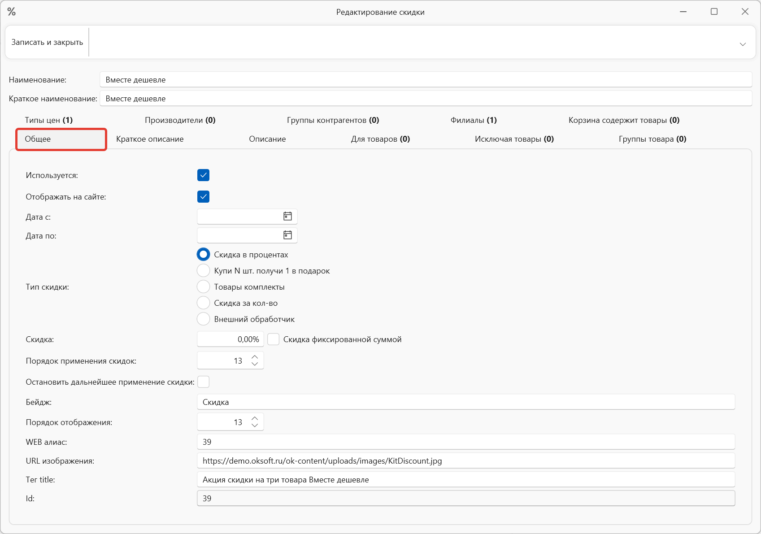This screenshot has height=534, width=761.
Task: Switch to the Краткое описание tab
Action: [x=150, y=139]
